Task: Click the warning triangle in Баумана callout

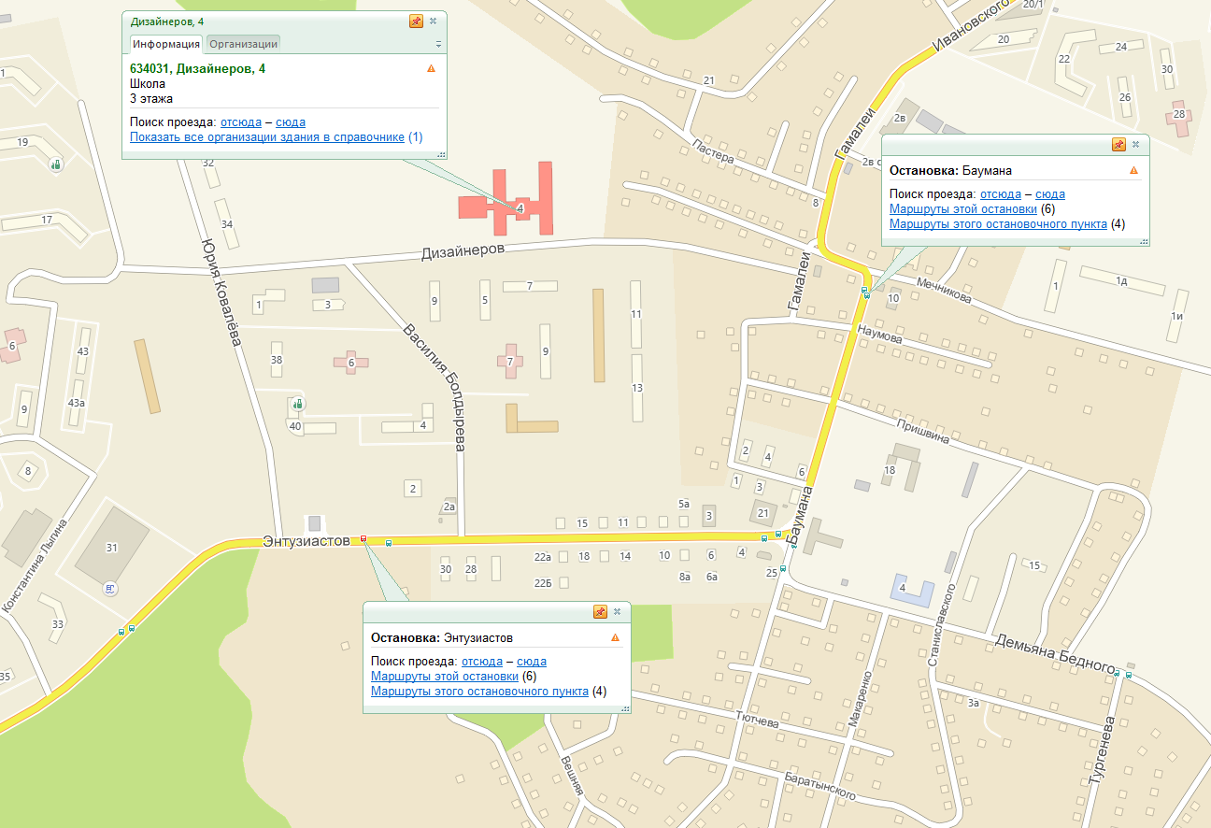Action: [1133, 170]
